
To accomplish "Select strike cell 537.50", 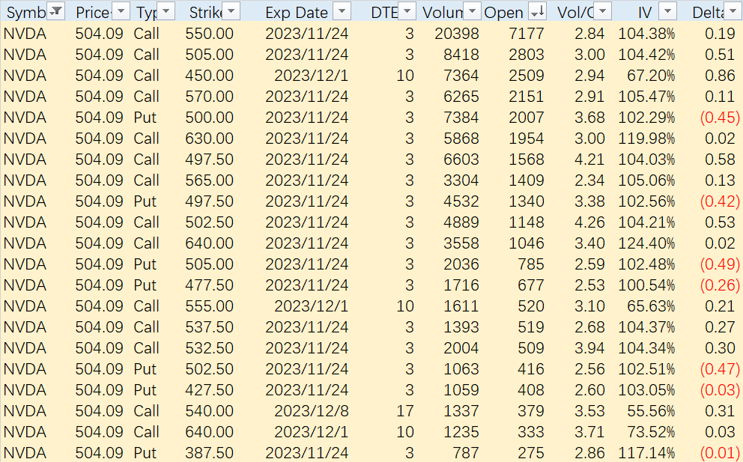I will tap(210, 327).
